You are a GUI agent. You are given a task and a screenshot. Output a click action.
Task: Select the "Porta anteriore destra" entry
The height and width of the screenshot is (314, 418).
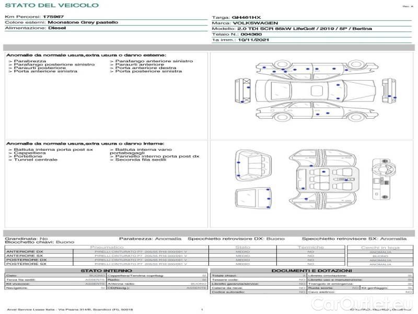[146, 68]
